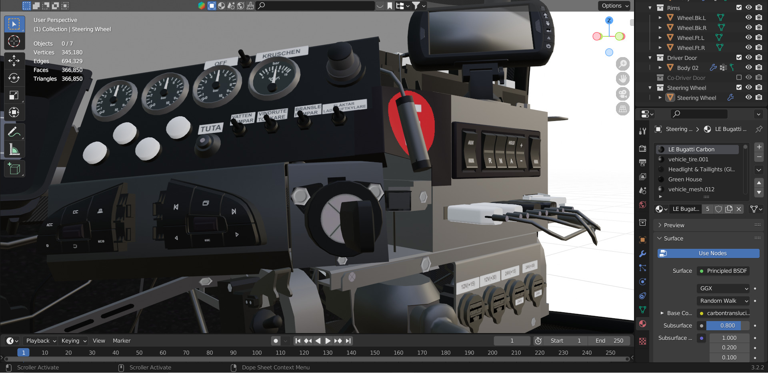This screenshot has width=768, height=373.
Task: Open the Render properties tab
Action: 643,149
